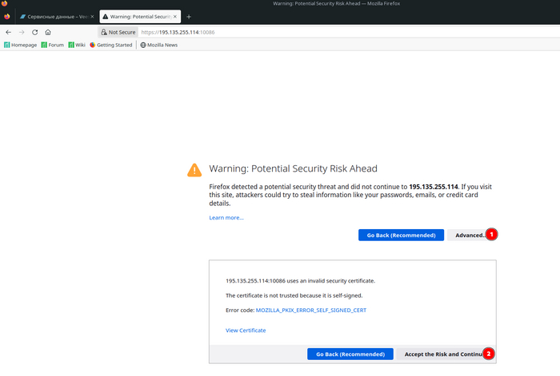
Task: Open the Mozilla News bookmark
Action: [159, 45]
